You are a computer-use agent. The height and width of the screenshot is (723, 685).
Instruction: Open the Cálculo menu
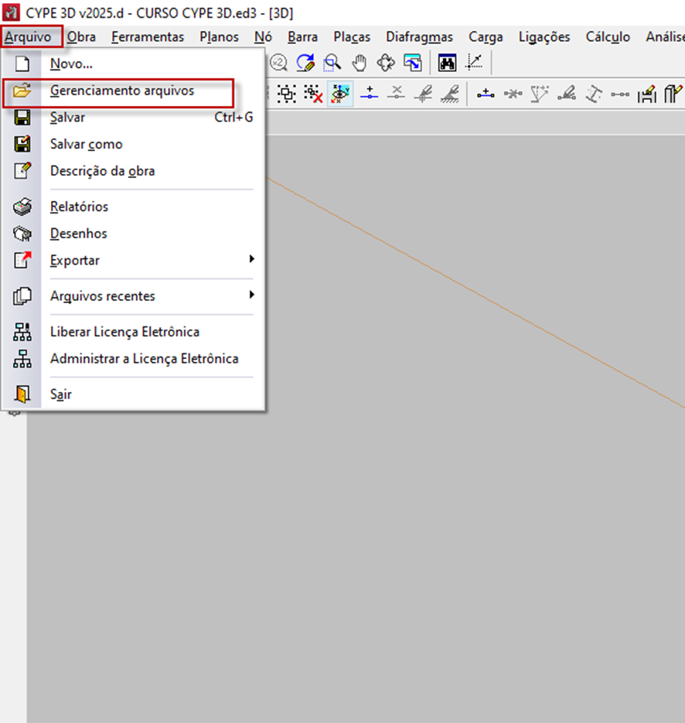608,37
